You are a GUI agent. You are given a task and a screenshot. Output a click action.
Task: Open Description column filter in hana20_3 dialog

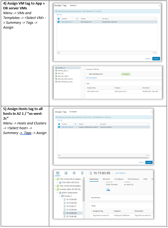point(155,19)
